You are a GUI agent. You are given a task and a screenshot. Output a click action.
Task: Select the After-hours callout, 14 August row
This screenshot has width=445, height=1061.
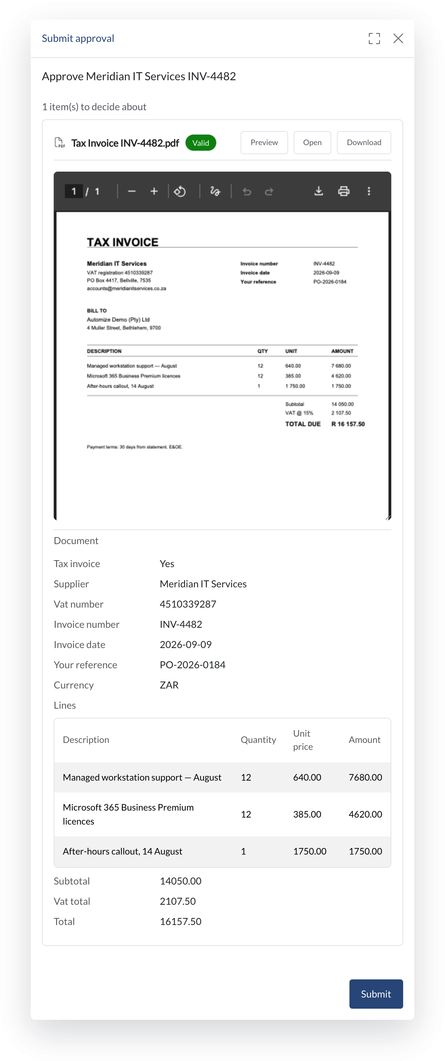222,851
